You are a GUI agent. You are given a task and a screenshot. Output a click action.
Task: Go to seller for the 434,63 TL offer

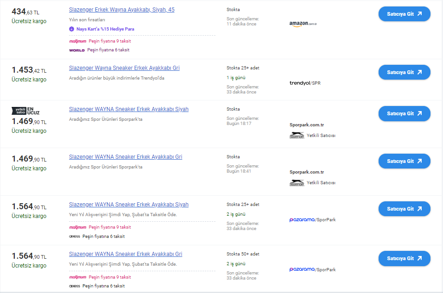pos(404,14)
